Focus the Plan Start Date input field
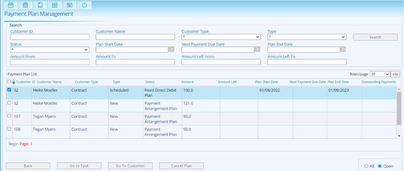Screen dimensions: 404x171 (132, 50)
